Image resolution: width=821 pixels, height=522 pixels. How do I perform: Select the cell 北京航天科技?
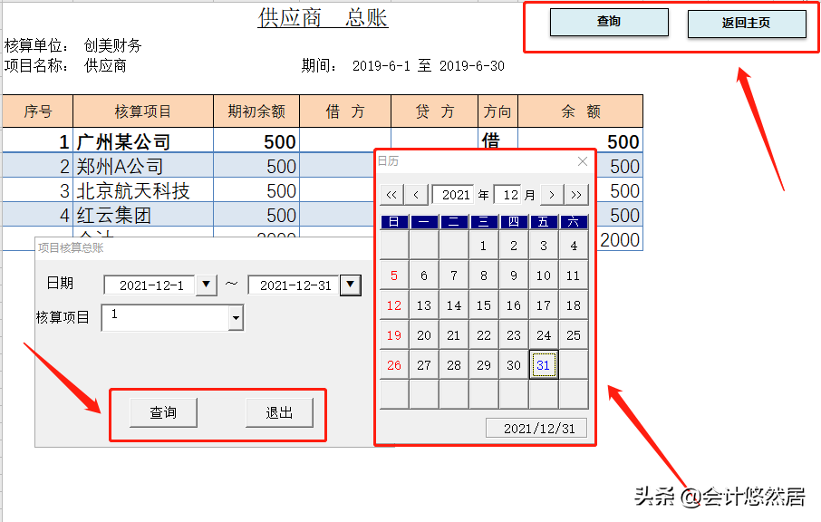coord(143,190)
